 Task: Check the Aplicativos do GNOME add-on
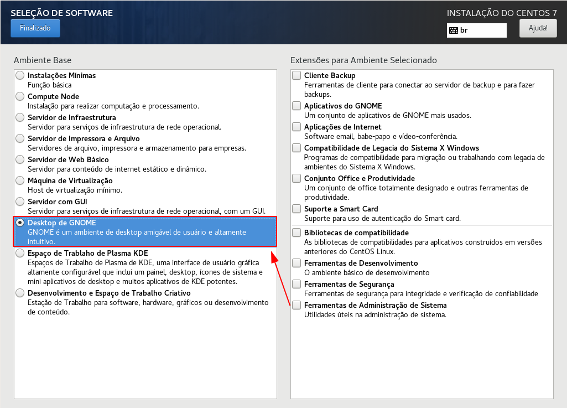point(296,106)
